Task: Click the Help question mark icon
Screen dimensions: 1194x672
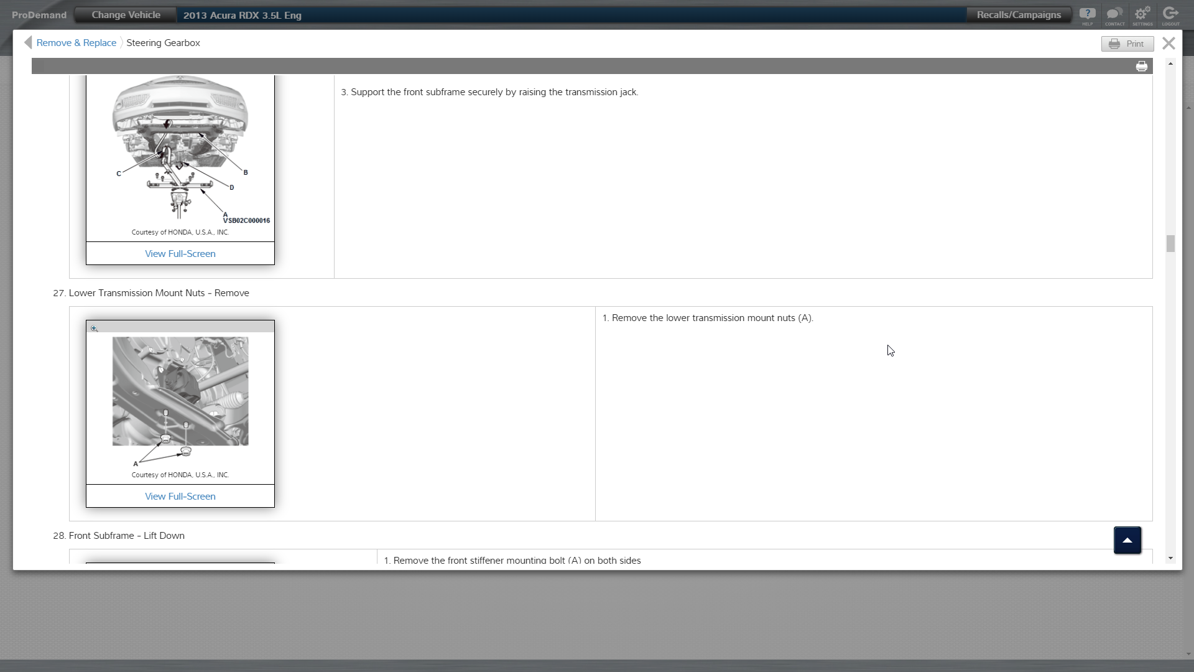Action: tap(1087, 15)
